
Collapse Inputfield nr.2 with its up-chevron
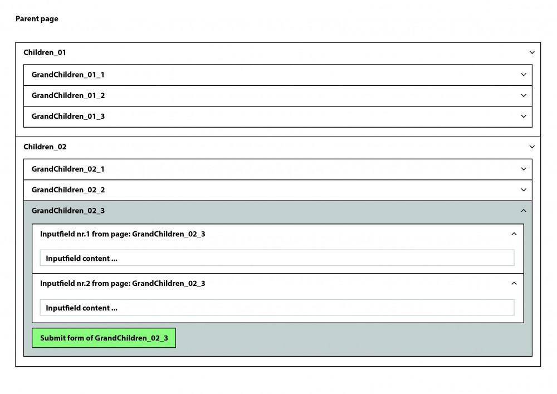click(x=514, y=283)
